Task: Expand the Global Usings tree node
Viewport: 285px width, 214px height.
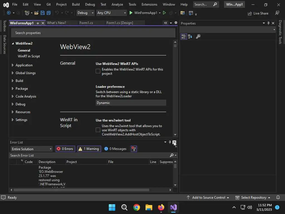Action: pos(13,73)
